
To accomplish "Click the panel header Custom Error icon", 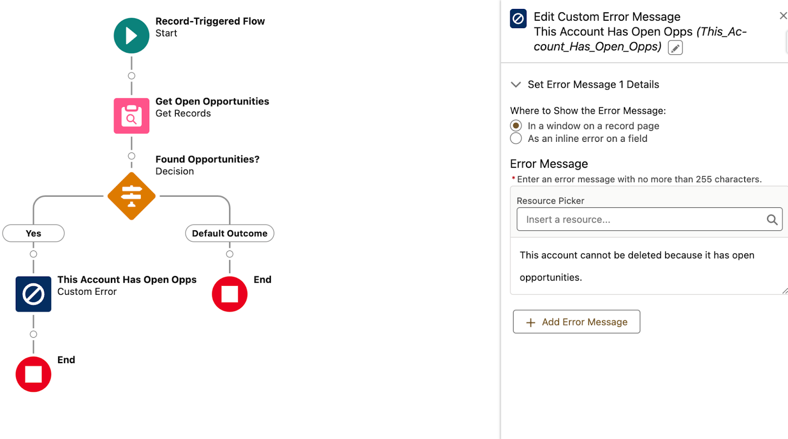I will pos(518,19).
